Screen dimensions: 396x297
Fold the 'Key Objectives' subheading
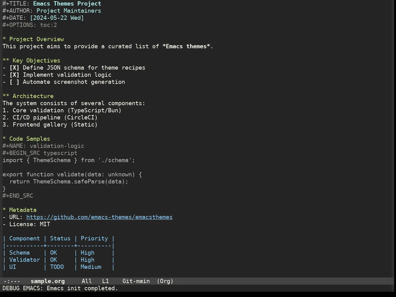pyautogui.click(x=31, y=61)
